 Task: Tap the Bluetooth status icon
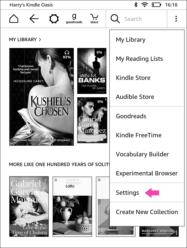coord(136,5)
